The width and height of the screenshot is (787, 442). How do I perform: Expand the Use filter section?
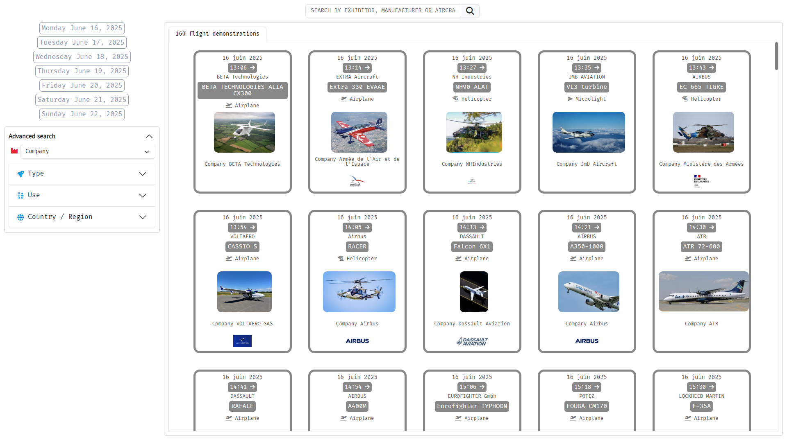[82, 196]
